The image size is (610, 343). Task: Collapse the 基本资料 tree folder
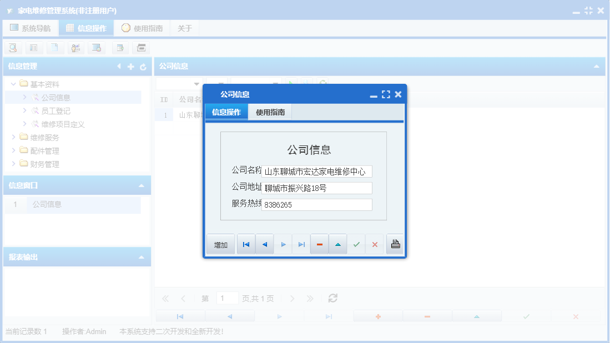tap(13, 84)
